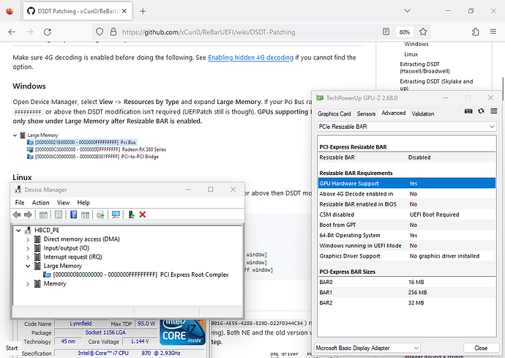Click CSM disabled row in GPU-Z

pyautogui.click(x=406, y=215)
